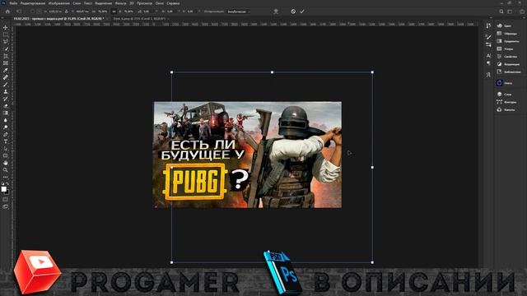Screen dimensions: 527x296
Task: Select the Gradient tool
Action: pos(6,113)
